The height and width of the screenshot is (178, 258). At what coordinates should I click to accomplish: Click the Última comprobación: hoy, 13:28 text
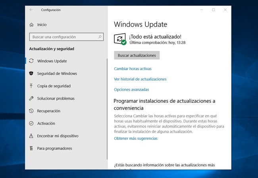[x=158, y=43]
